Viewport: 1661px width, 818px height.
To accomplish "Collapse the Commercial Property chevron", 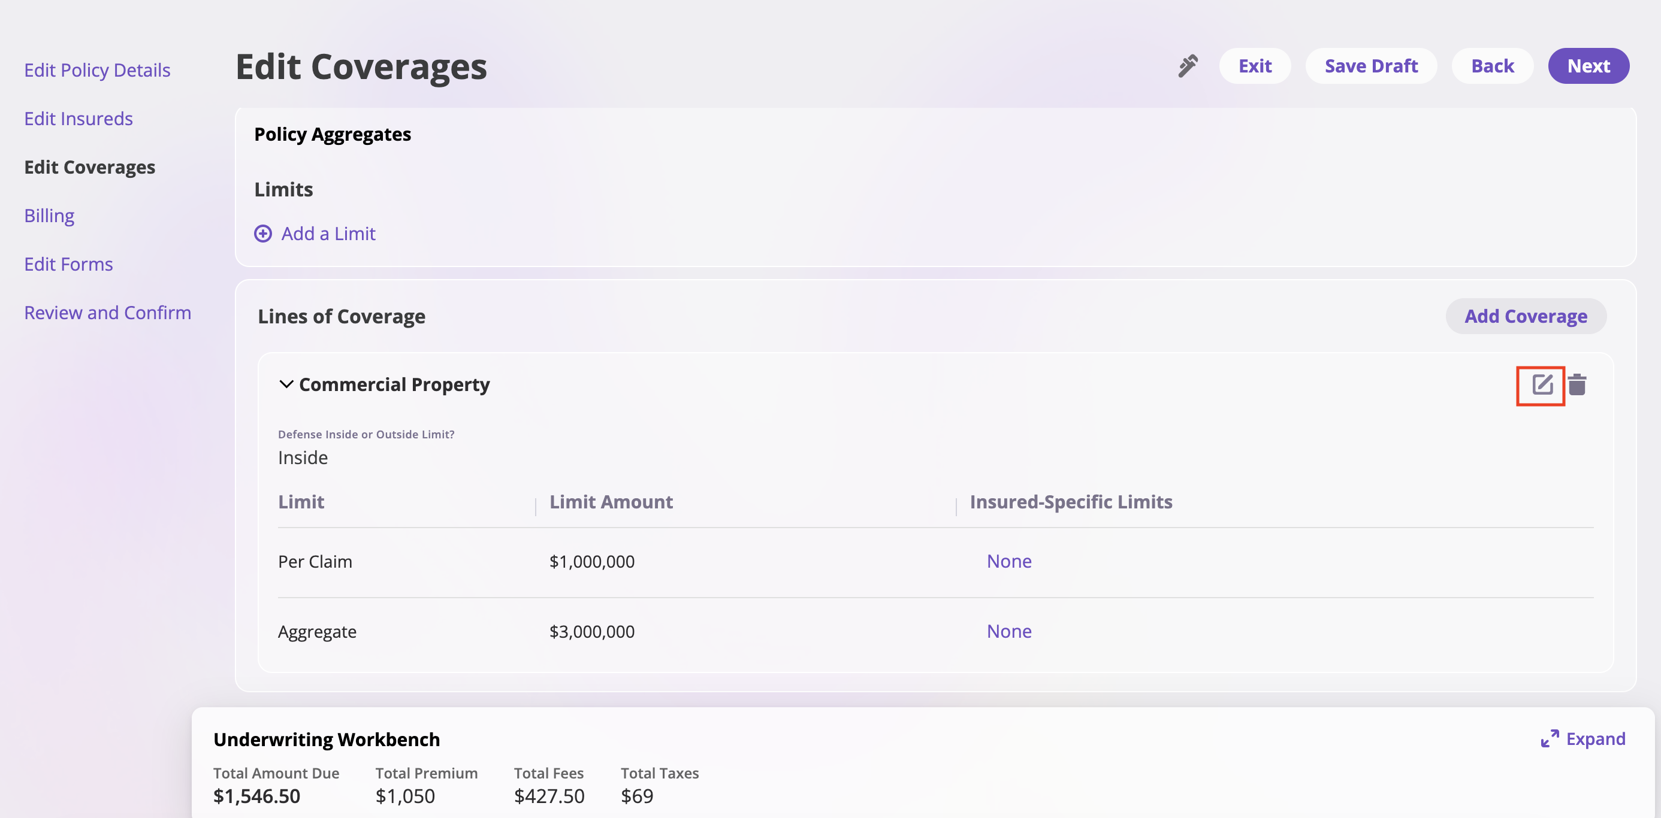I will tap(286, 384).
